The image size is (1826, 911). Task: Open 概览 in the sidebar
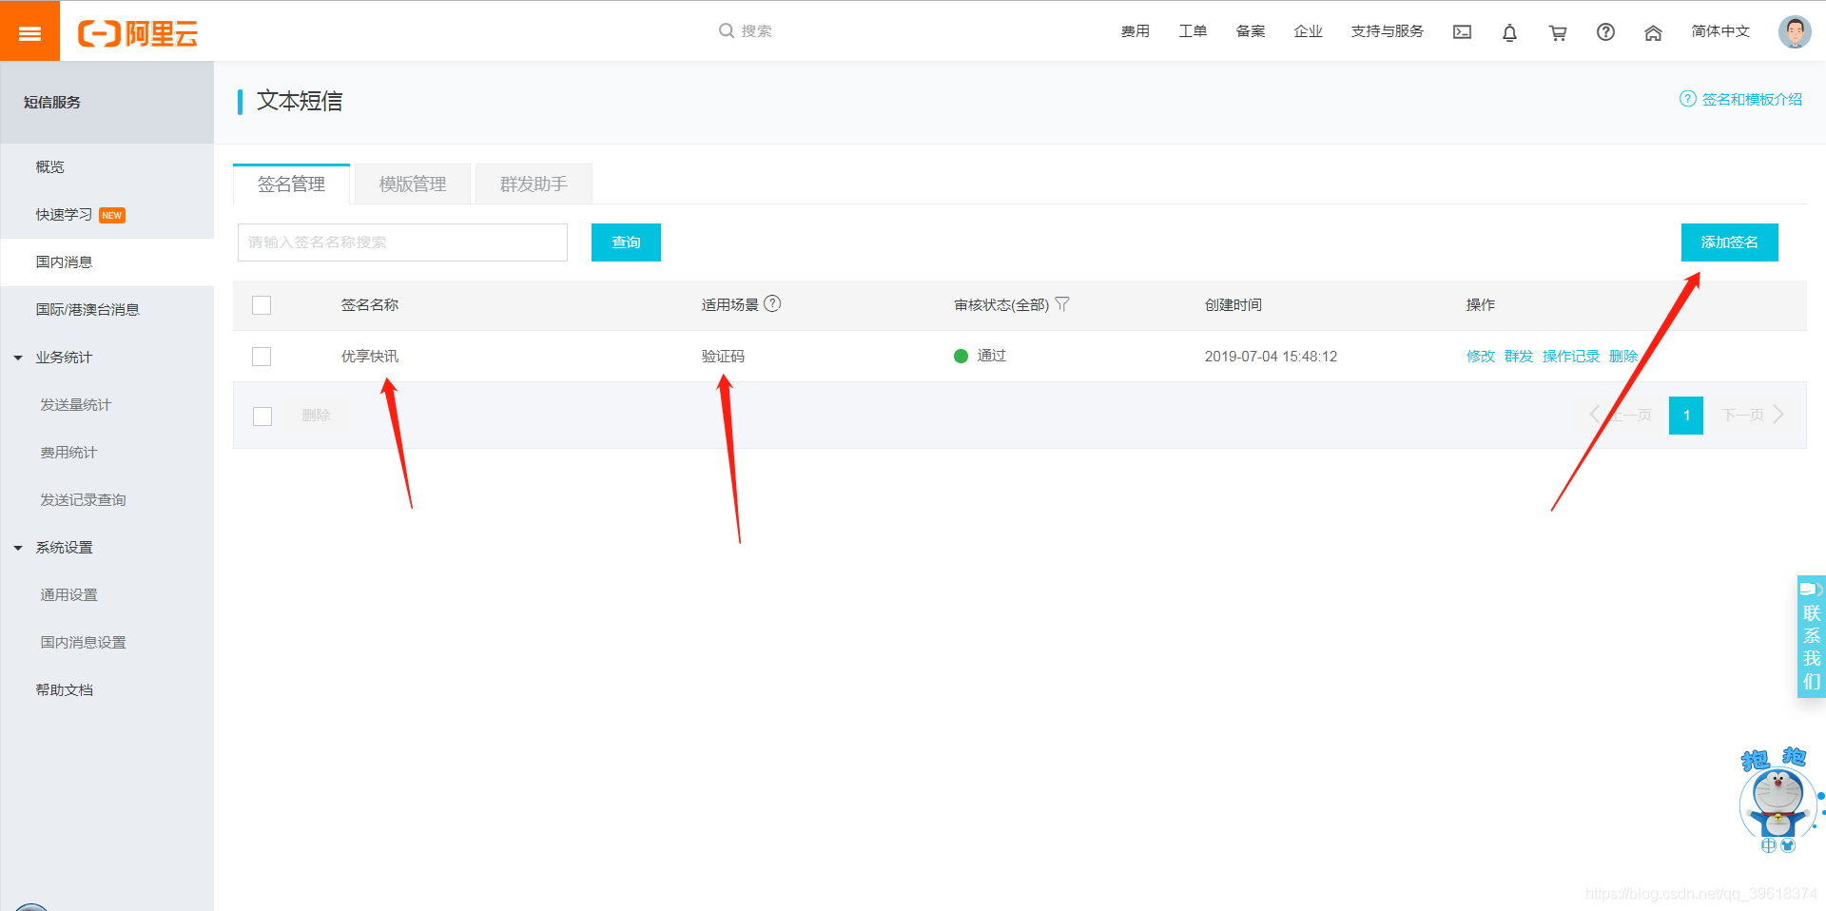click(x=50, y=167)
